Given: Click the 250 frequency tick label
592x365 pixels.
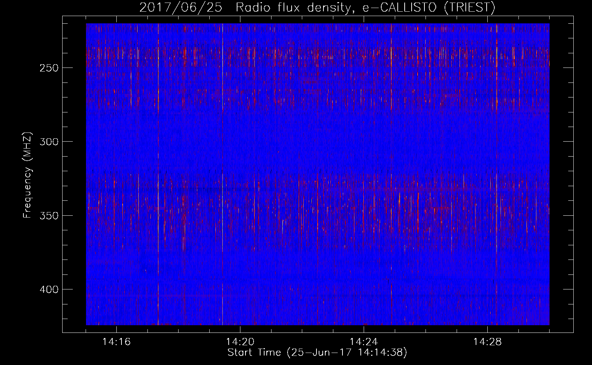Looking at the screenshot, I should click(49, 68).
